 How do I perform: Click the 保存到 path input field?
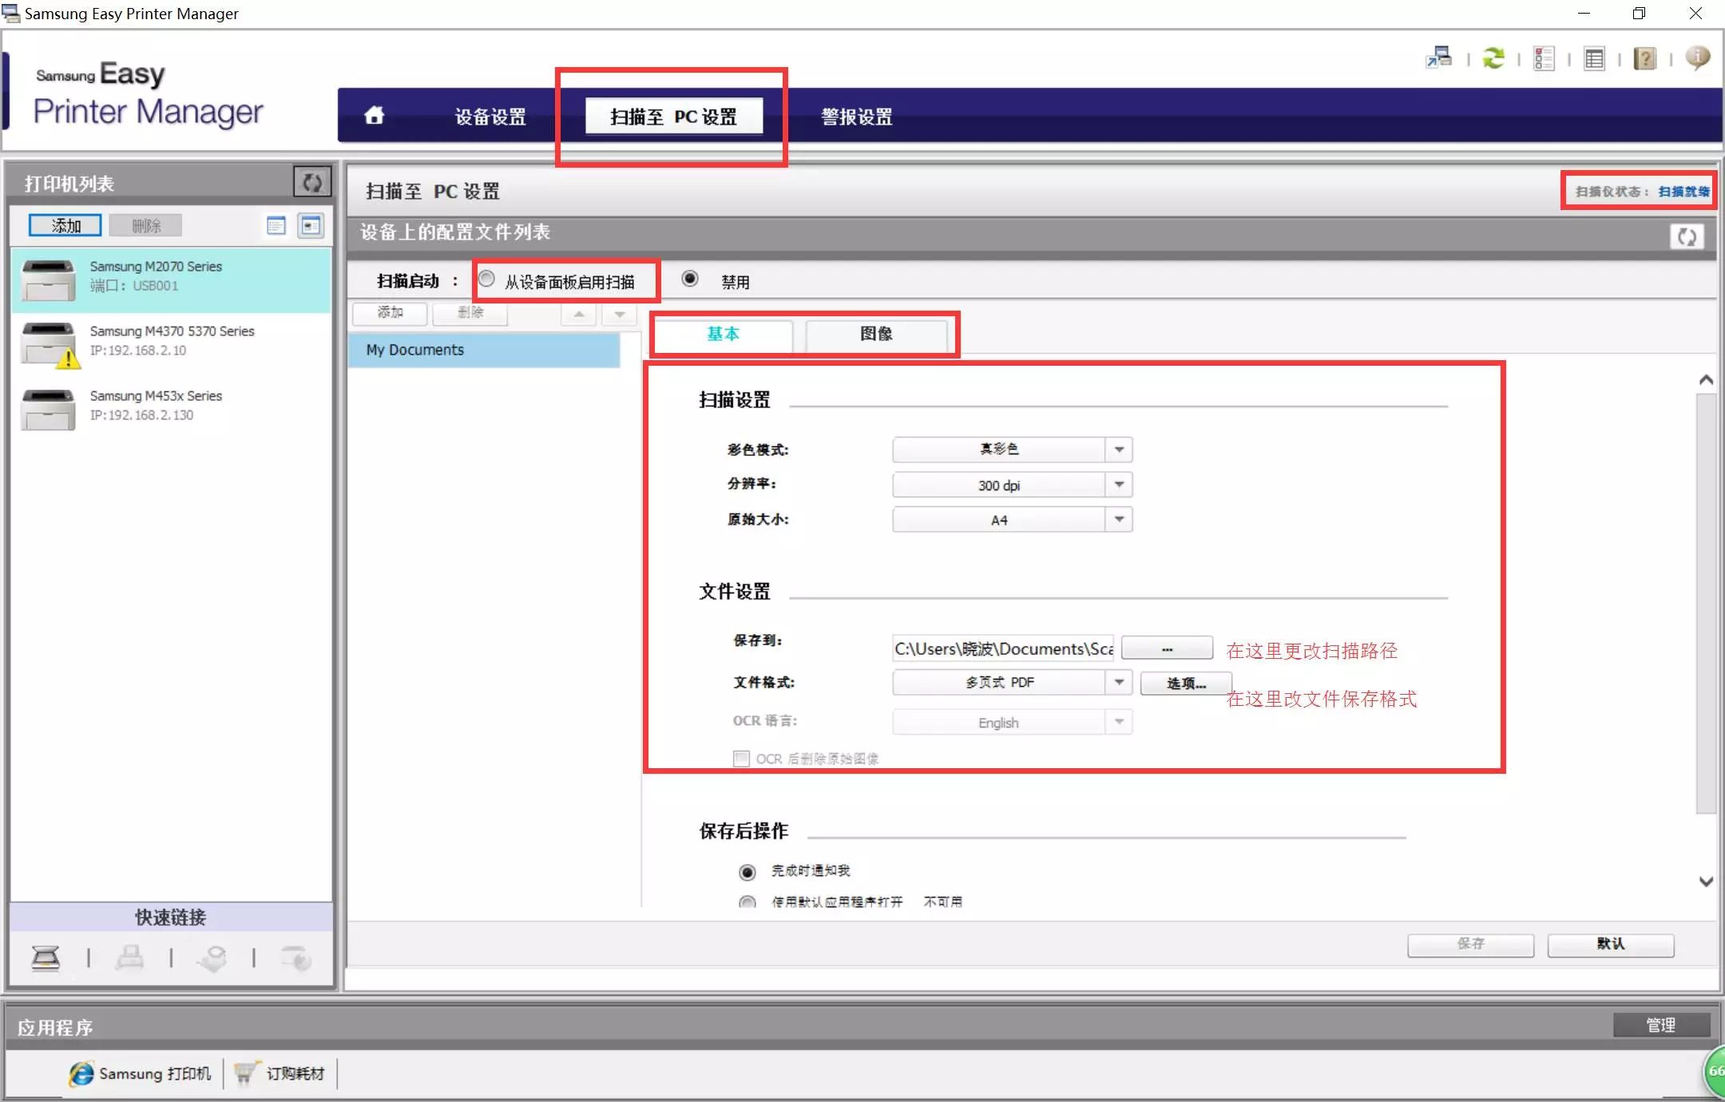coord(1004,648)
